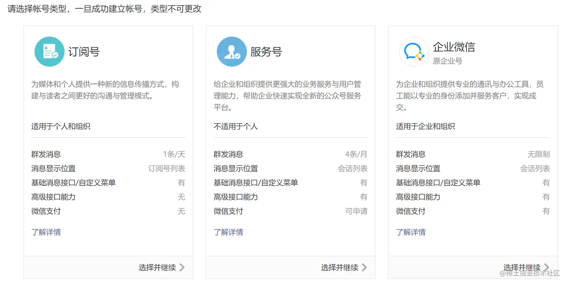Click the 企业微信 chat bubble logo

tap(414, 52)
